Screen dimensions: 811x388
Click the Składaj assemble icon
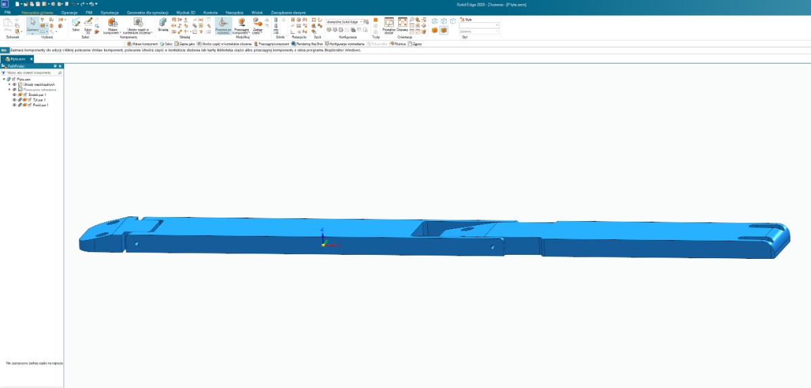pyautogui.click(x=163, y=24)
